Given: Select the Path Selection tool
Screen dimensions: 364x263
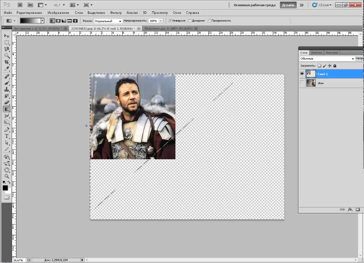Looking at the screenshot, I should pyautogui.click(x=7, y=142).
